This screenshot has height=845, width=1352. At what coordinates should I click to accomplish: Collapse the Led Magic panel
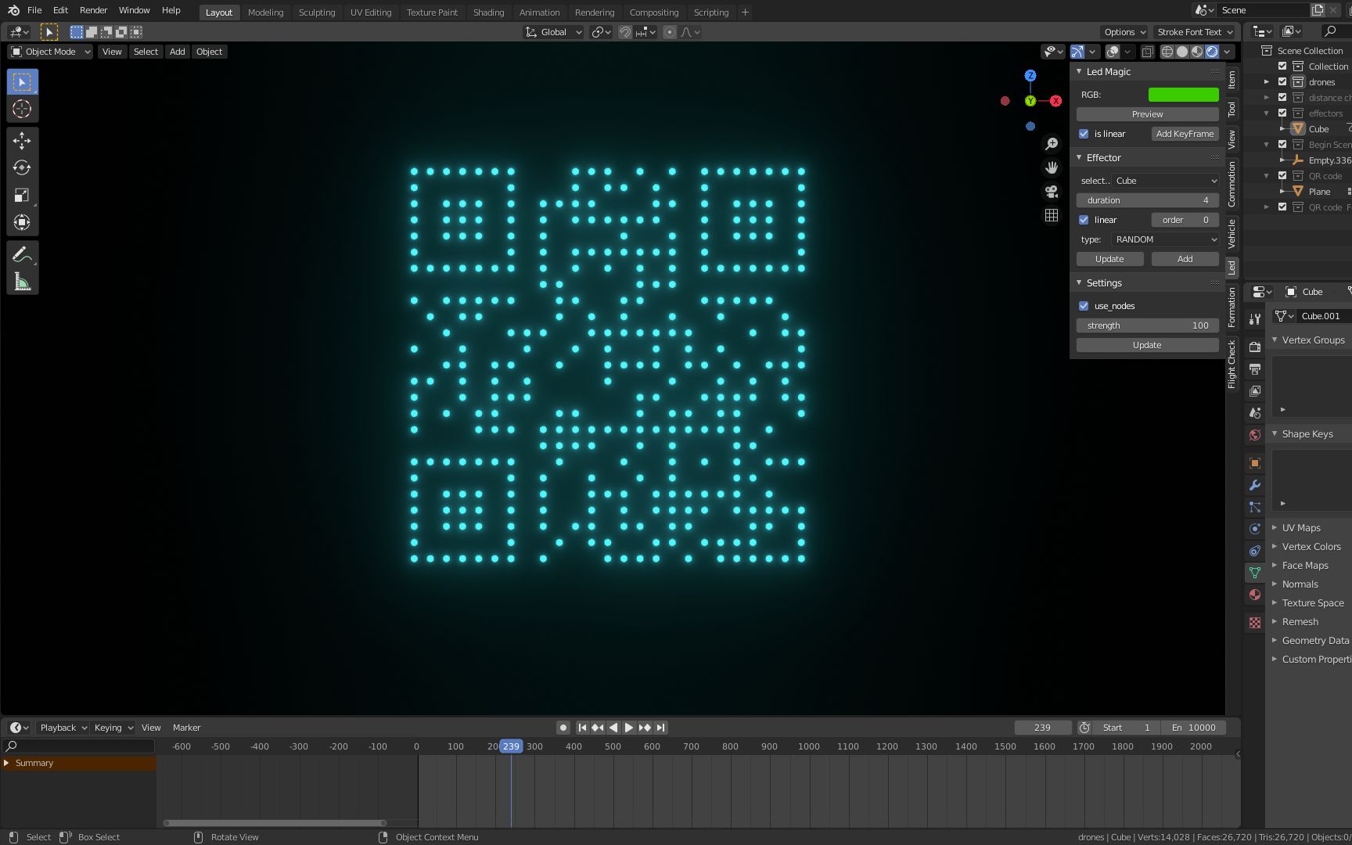pyautogui.click(x=1080, y=71)
